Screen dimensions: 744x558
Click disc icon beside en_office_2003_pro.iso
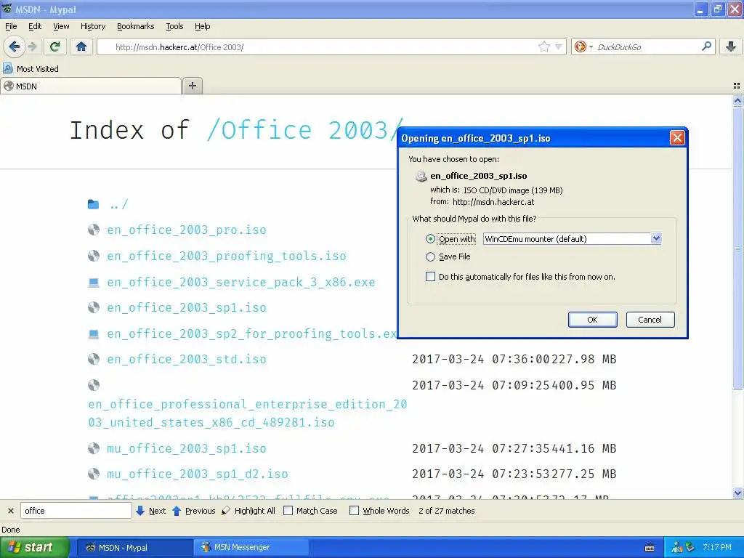point(94,230)
